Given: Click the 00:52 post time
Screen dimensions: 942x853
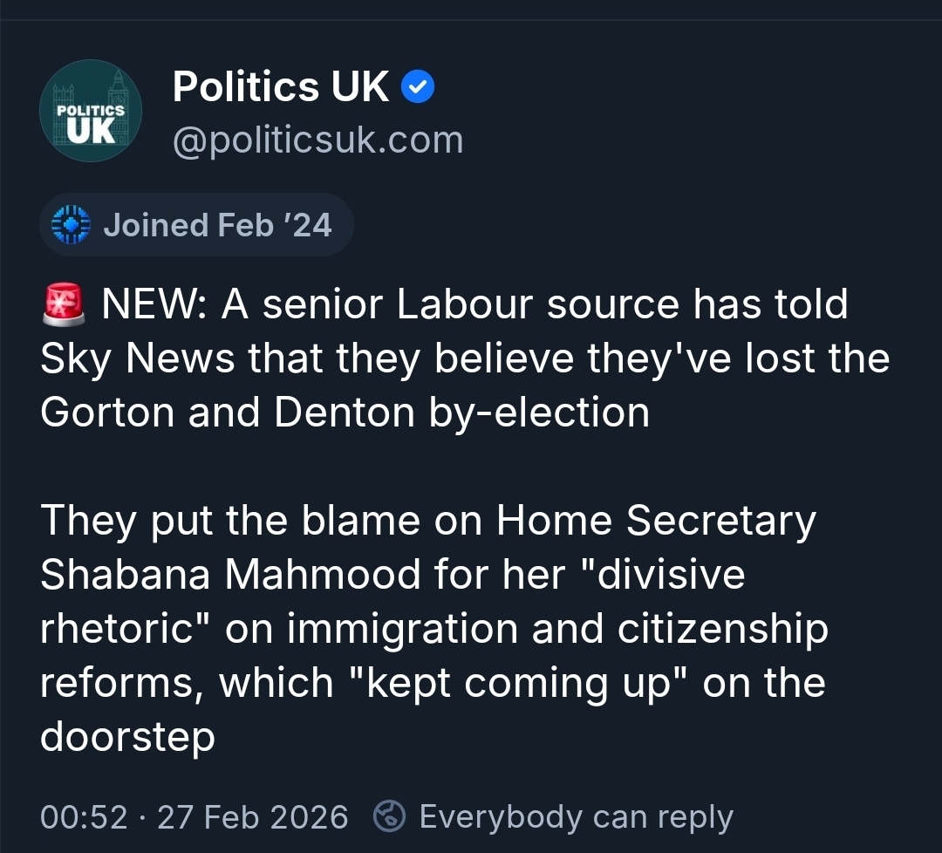Looking at the screenshot, I should pos(84,817).
